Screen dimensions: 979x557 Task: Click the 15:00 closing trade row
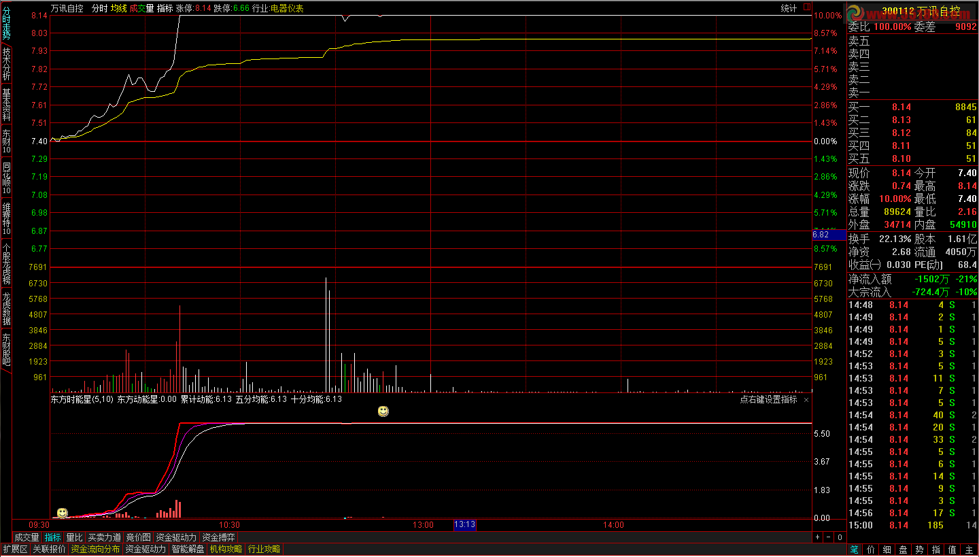(x=912, y=525)
